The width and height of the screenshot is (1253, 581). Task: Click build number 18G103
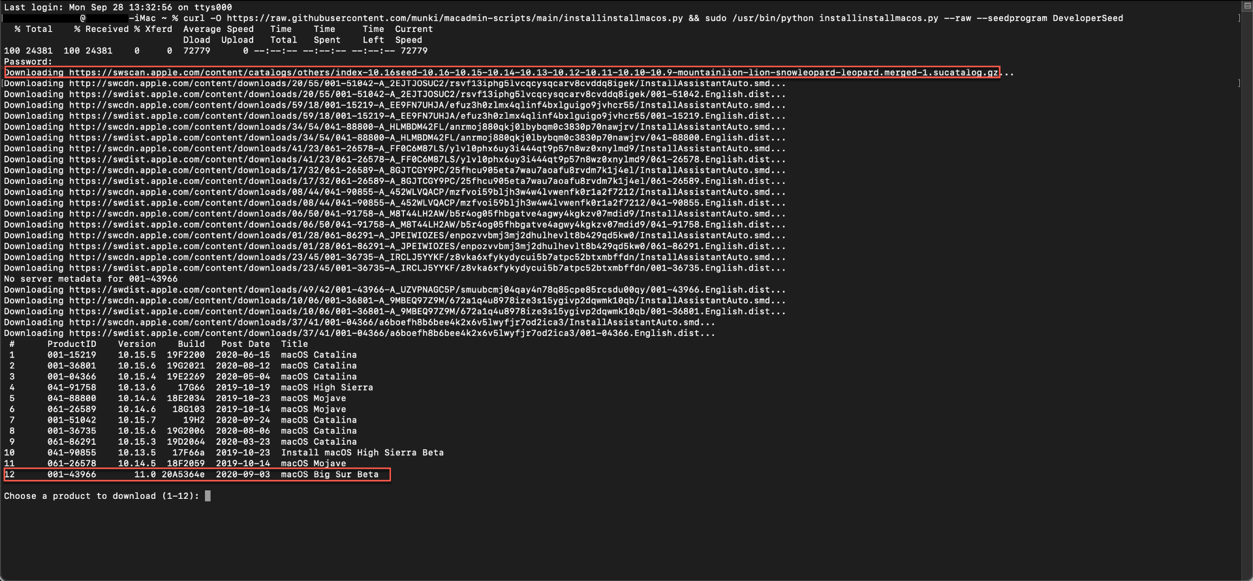[189, 410]
